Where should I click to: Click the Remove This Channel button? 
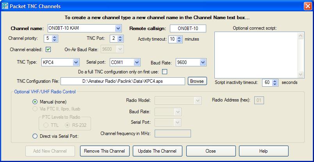pyautogui.click(x=105, y=151)
